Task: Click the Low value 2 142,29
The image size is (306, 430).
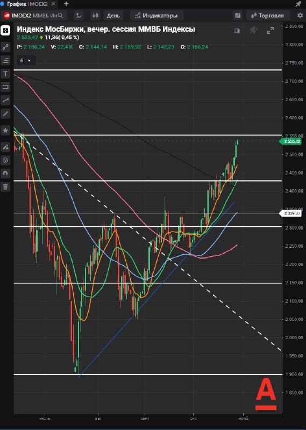Action: pos(163,47)
